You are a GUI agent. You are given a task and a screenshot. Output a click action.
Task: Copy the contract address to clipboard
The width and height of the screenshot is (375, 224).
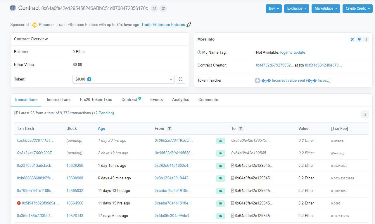(154, 8)
